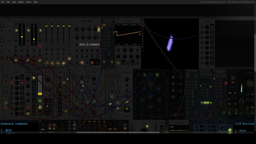Viewport: 256px width, 144px height.
Task: Click the Stairway Caps knob
Action: click(x=83, y=37)
